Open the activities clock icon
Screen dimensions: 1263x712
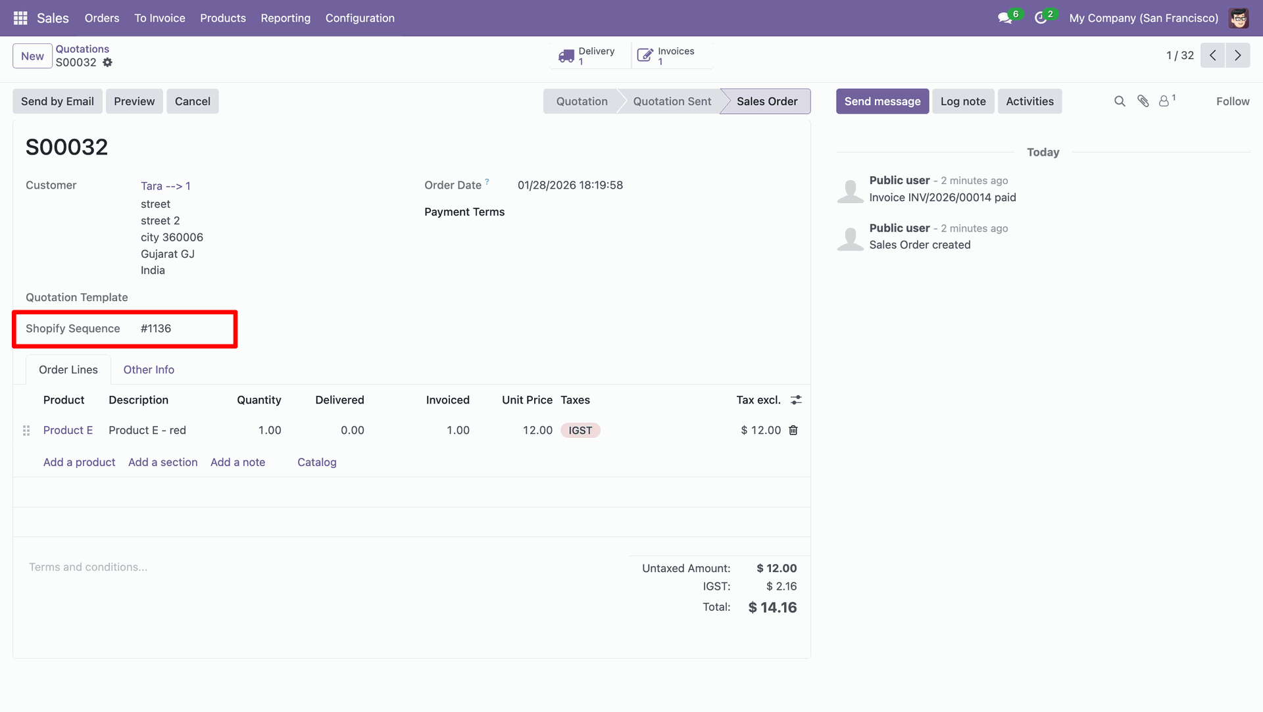(1041, 18)
